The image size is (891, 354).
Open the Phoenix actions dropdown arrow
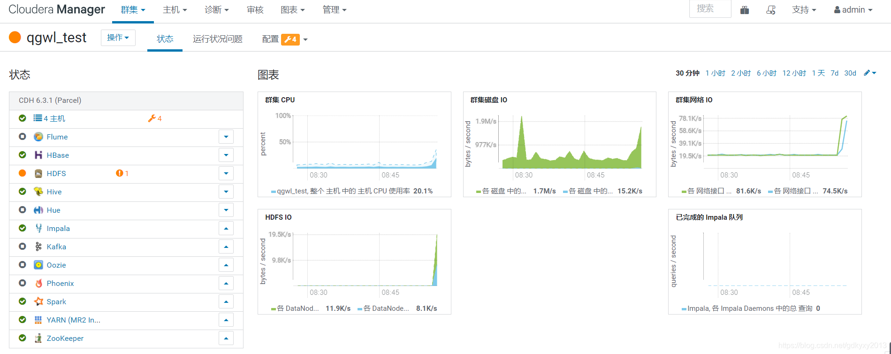tap(226, 283)
